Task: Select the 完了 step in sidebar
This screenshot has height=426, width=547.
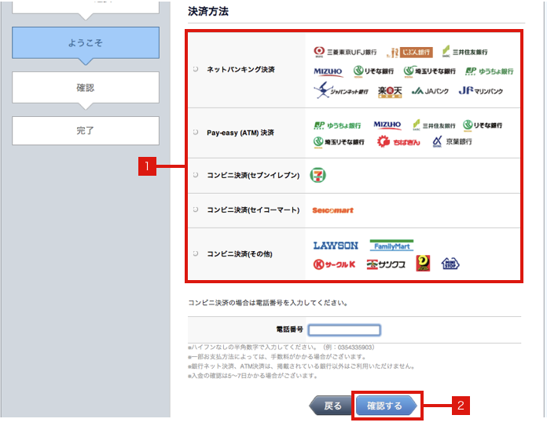Action: tap(85, 131)
